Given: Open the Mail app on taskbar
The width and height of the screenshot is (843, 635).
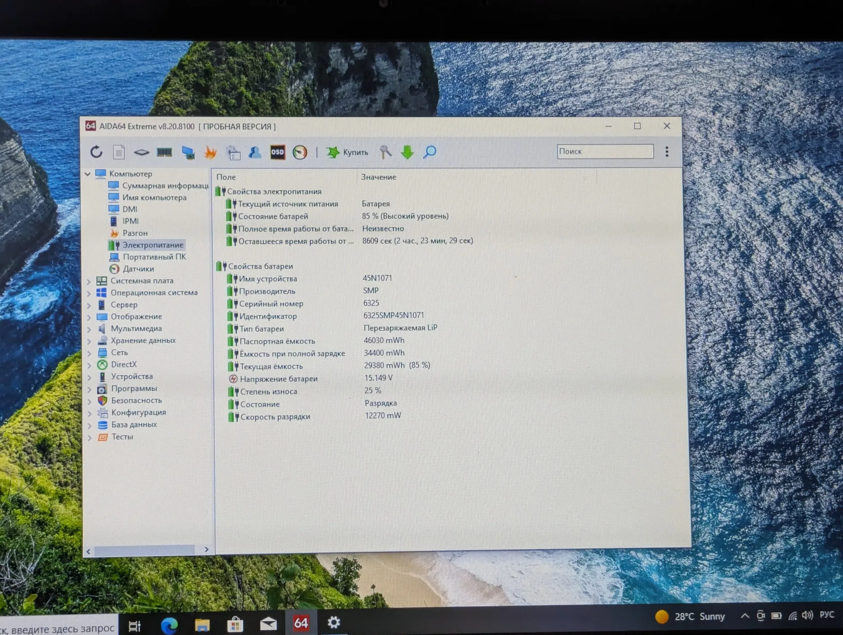Looking at the screenshot, I should click(x=268, y=624).
